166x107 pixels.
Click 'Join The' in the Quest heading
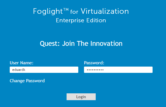75,44
